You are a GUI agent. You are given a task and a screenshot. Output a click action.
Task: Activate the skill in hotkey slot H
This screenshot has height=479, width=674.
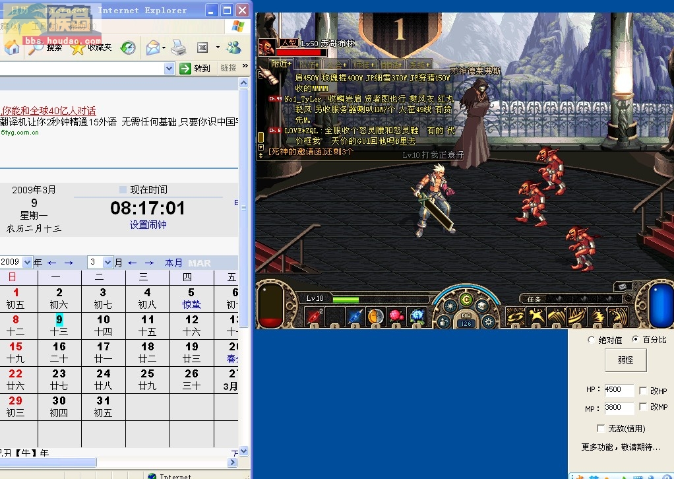tap(618, 317)
